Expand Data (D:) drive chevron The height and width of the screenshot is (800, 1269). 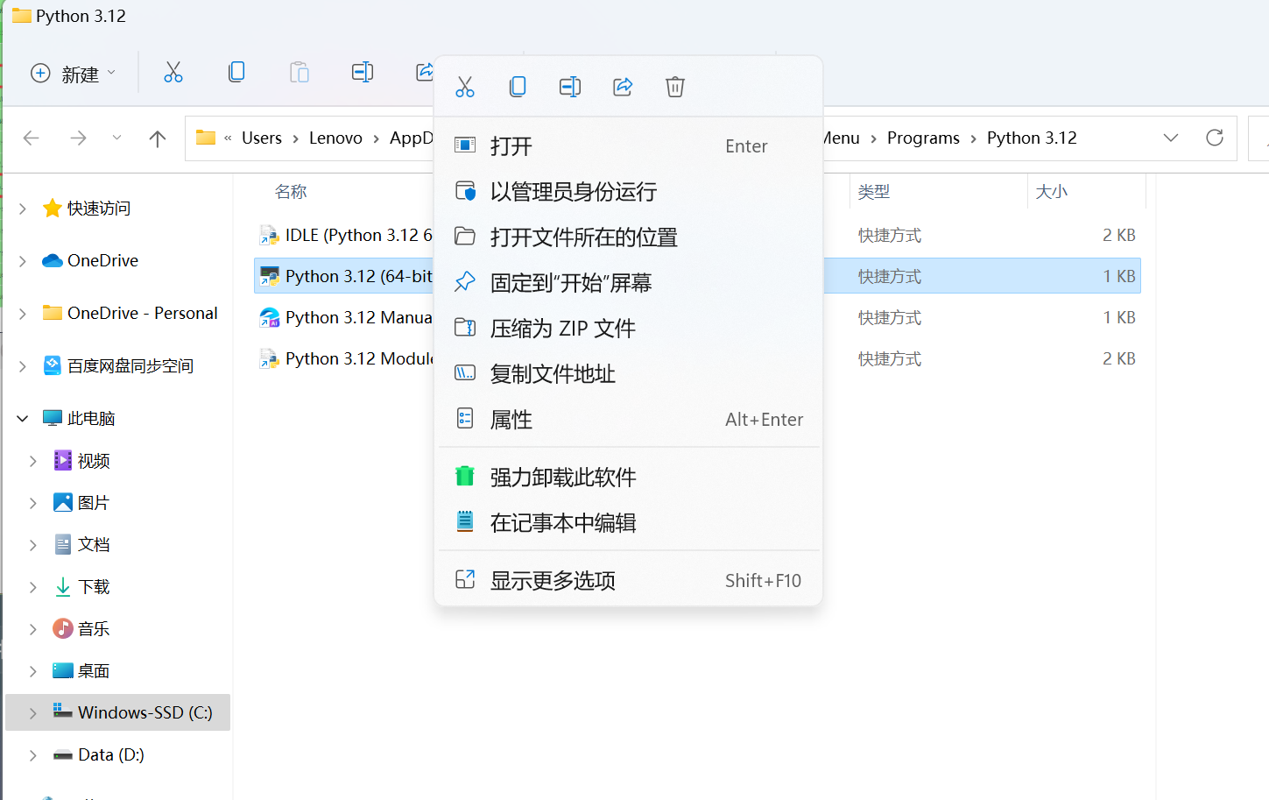pos(33,755)
